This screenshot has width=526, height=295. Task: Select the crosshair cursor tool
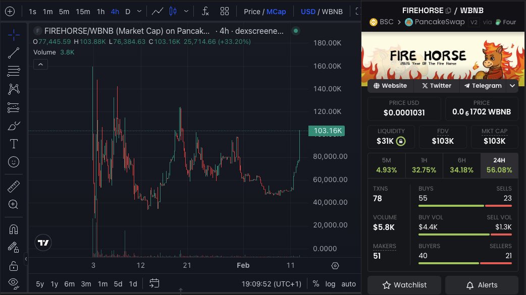[x=14, y=35]
